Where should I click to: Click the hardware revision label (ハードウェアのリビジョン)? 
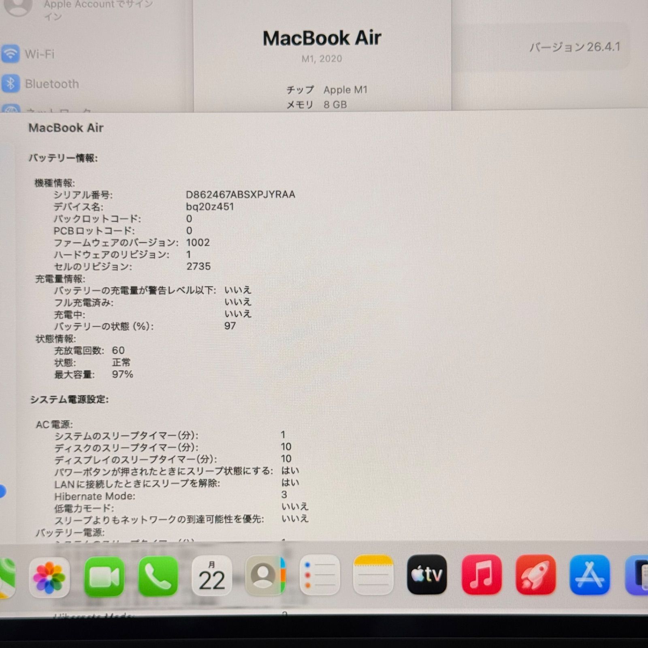pyautogui.click(x=112, y=255)
